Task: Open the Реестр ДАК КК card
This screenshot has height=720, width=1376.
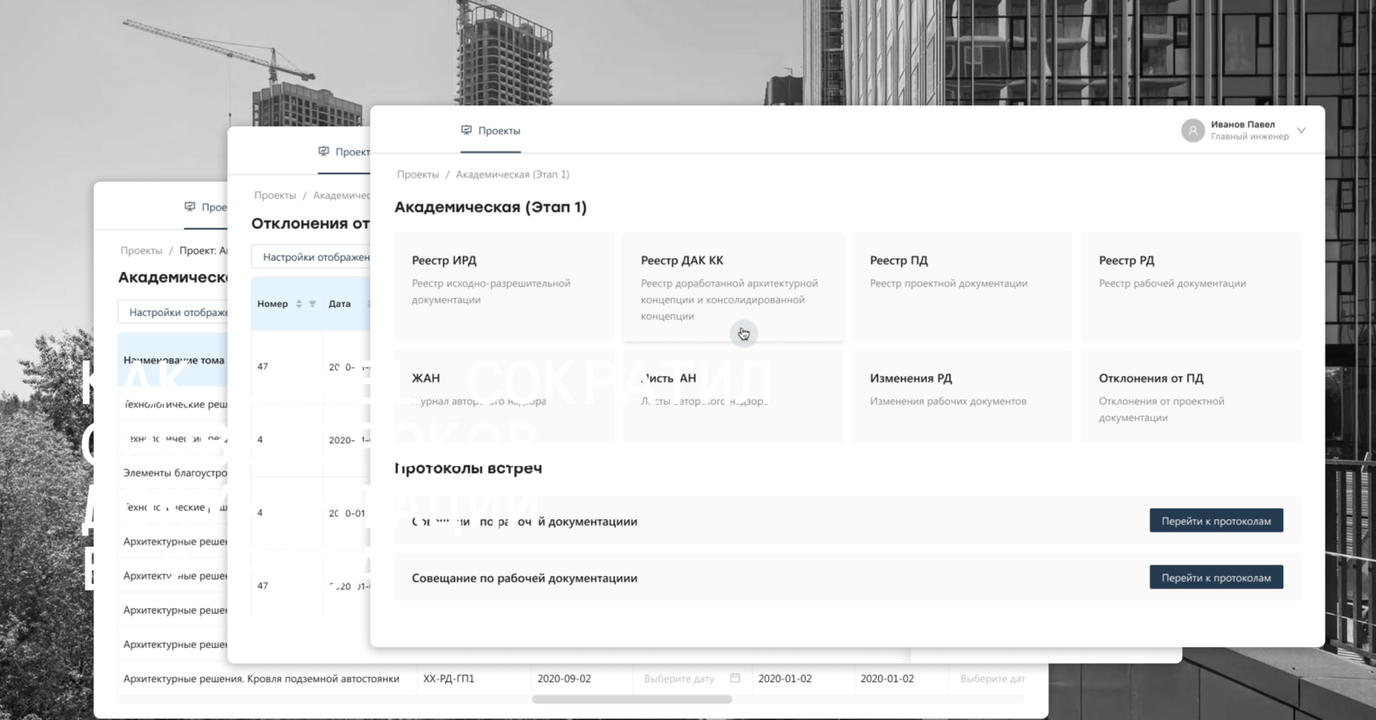Action: pyautogui.click(x=733, y=287)
